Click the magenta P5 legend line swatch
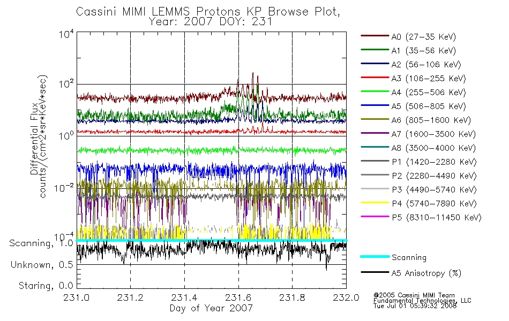The height and width of the screenshot is (321, 509). [375, 216]
